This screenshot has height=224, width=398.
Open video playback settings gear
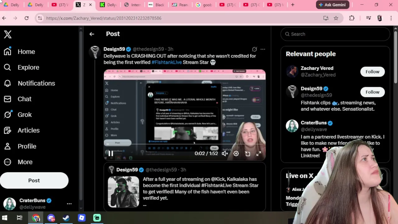point(236,153)
